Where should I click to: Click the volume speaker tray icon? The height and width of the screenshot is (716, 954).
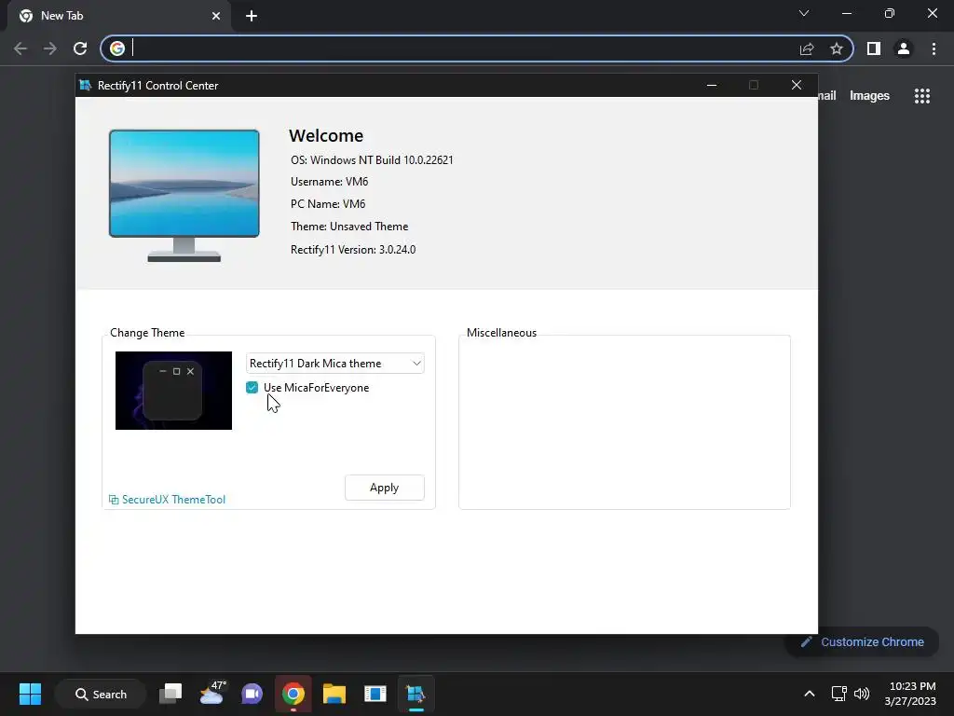point(862,694)
